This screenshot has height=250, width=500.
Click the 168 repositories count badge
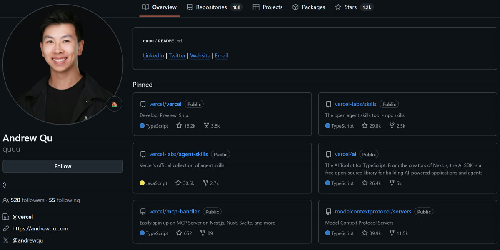pyautogui.click(x=237, y=7)
